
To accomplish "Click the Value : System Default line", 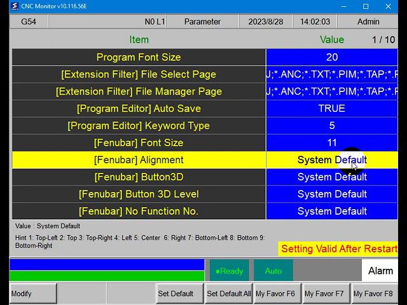I will tap(48, 226).
